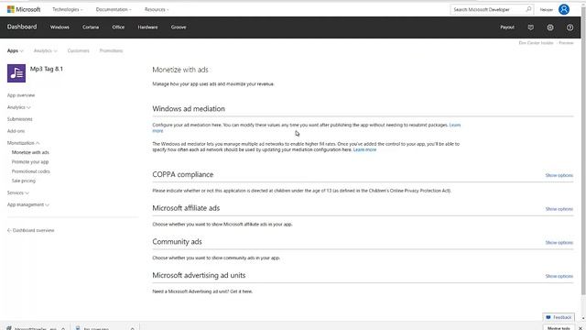Image resolution: width=586 pixels, height=330 pixels.
Task: Open the Payout page
Action: click(507, 27)
